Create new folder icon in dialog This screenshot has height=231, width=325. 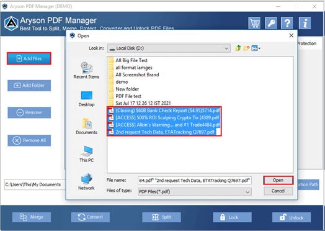pos(246,48)
